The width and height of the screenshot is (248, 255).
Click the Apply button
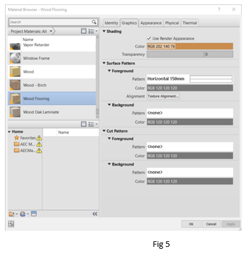pyautogui.click(x=231, y=224)
